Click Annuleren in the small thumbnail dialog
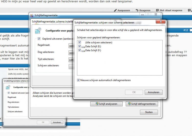 pyautogui.click(x=57, y=122)
